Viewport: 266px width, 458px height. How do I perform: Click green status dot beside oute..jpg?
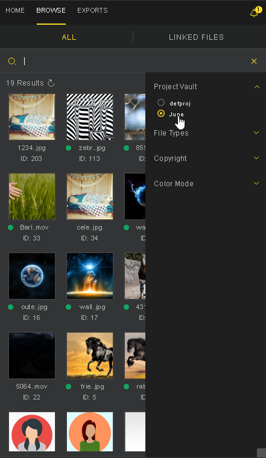click(x=10, y=307)
